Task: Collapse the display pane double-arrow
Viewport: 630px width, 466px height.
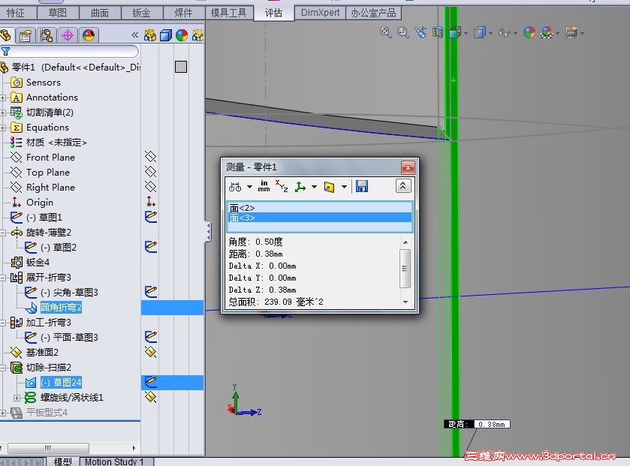Action: coord(134,35)
